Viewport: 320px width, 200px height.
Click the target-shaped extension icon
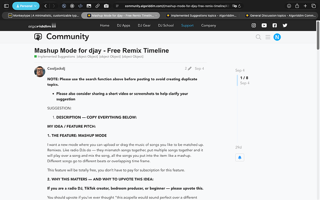[x=72, y=6]
